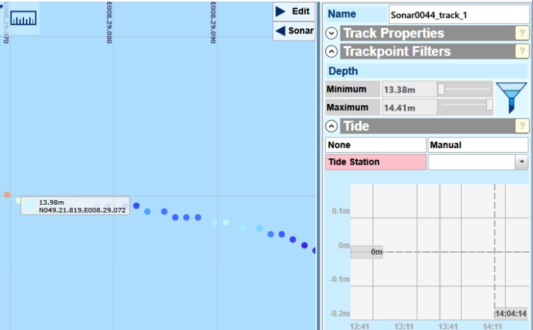The image size is (533, 330).
Task: Select the orange trackpoint on the map
Action: pyautogui.click(x=7, y=195)
